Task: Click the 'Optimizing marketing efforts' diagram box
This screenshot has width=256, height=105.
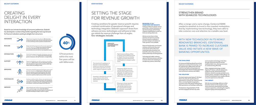Action: click(127, 57)
